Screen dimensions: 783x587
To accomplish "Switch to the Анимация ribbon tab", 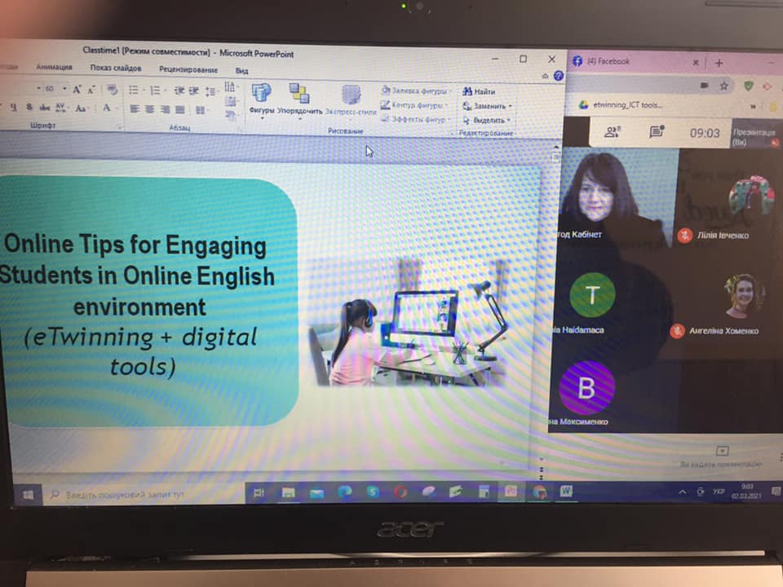I will [x=55, y=68].
